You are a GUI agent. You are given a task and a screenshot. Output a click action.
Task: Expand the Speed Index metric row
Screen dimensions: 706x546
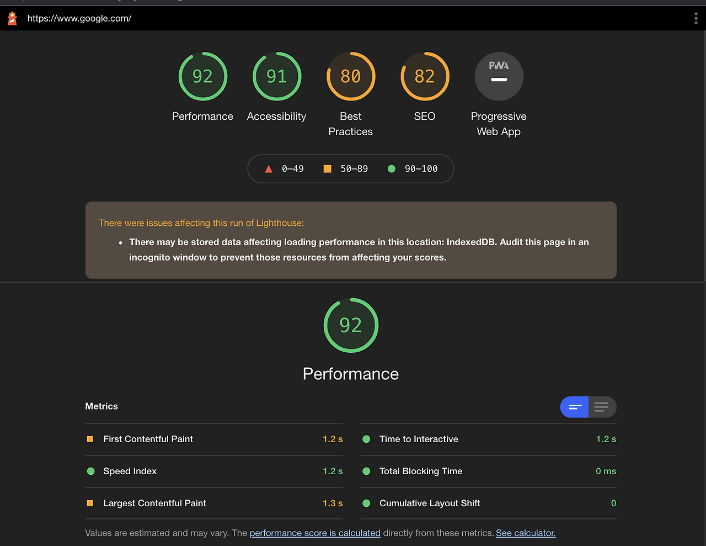click(214, 471)
